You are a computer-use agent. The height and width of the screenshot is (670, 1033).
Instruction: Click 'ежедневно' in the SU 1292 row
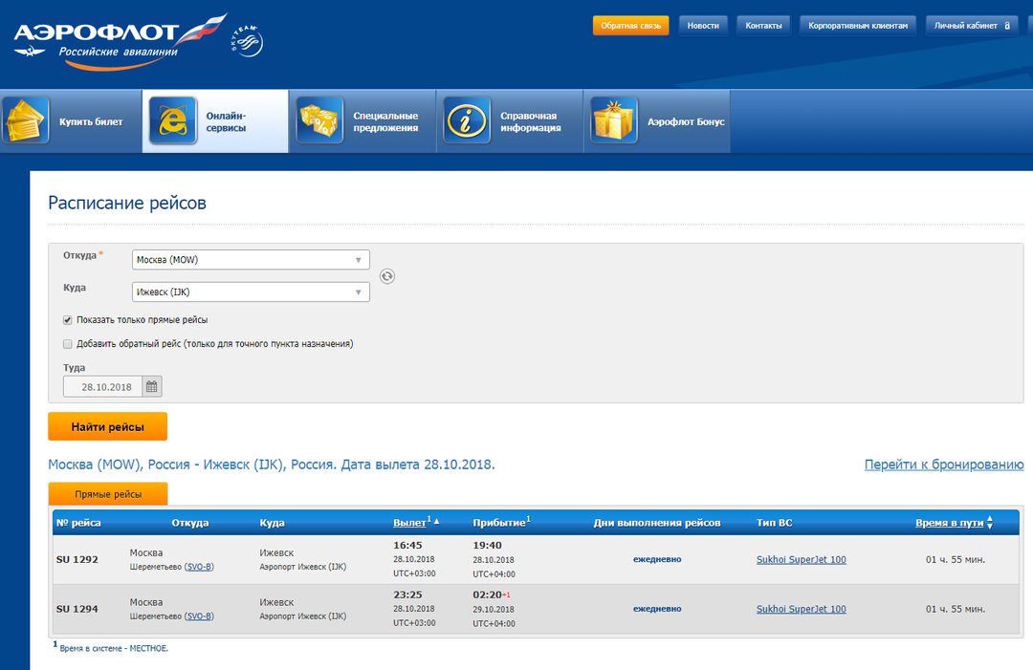657,559
